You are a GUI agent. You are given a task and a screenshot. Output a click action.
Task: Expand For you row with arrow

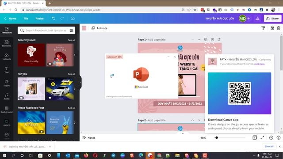(x=75, y=89)
